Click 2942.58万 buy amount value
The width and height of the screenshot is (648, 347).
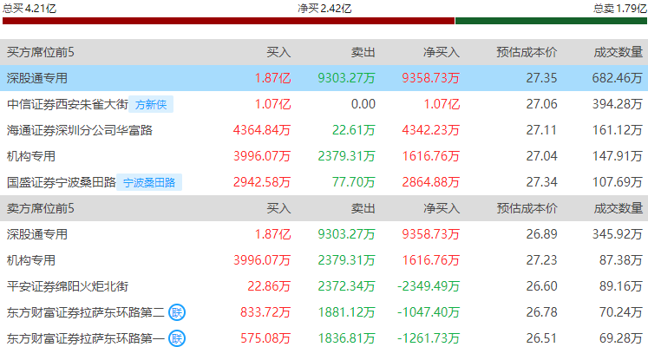point(262,182)
